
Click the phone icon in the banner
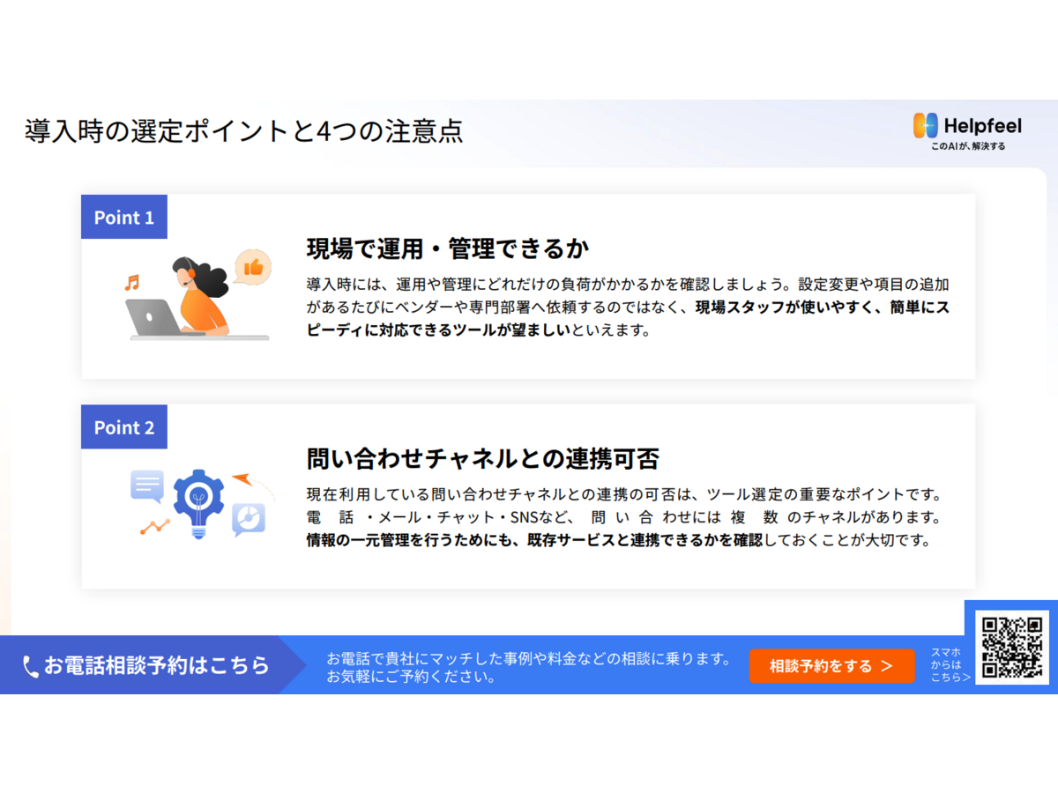click(x=31, y=666)
